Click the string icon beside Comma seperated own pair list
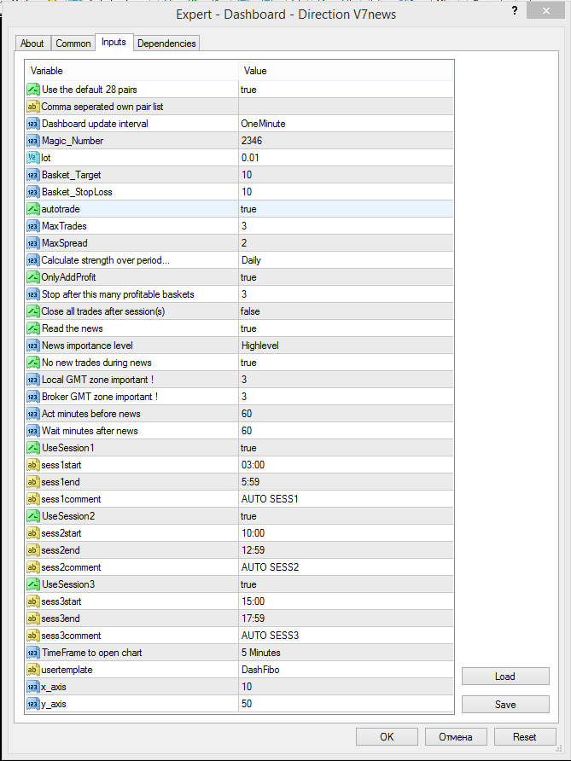 (x=33, y=107)
